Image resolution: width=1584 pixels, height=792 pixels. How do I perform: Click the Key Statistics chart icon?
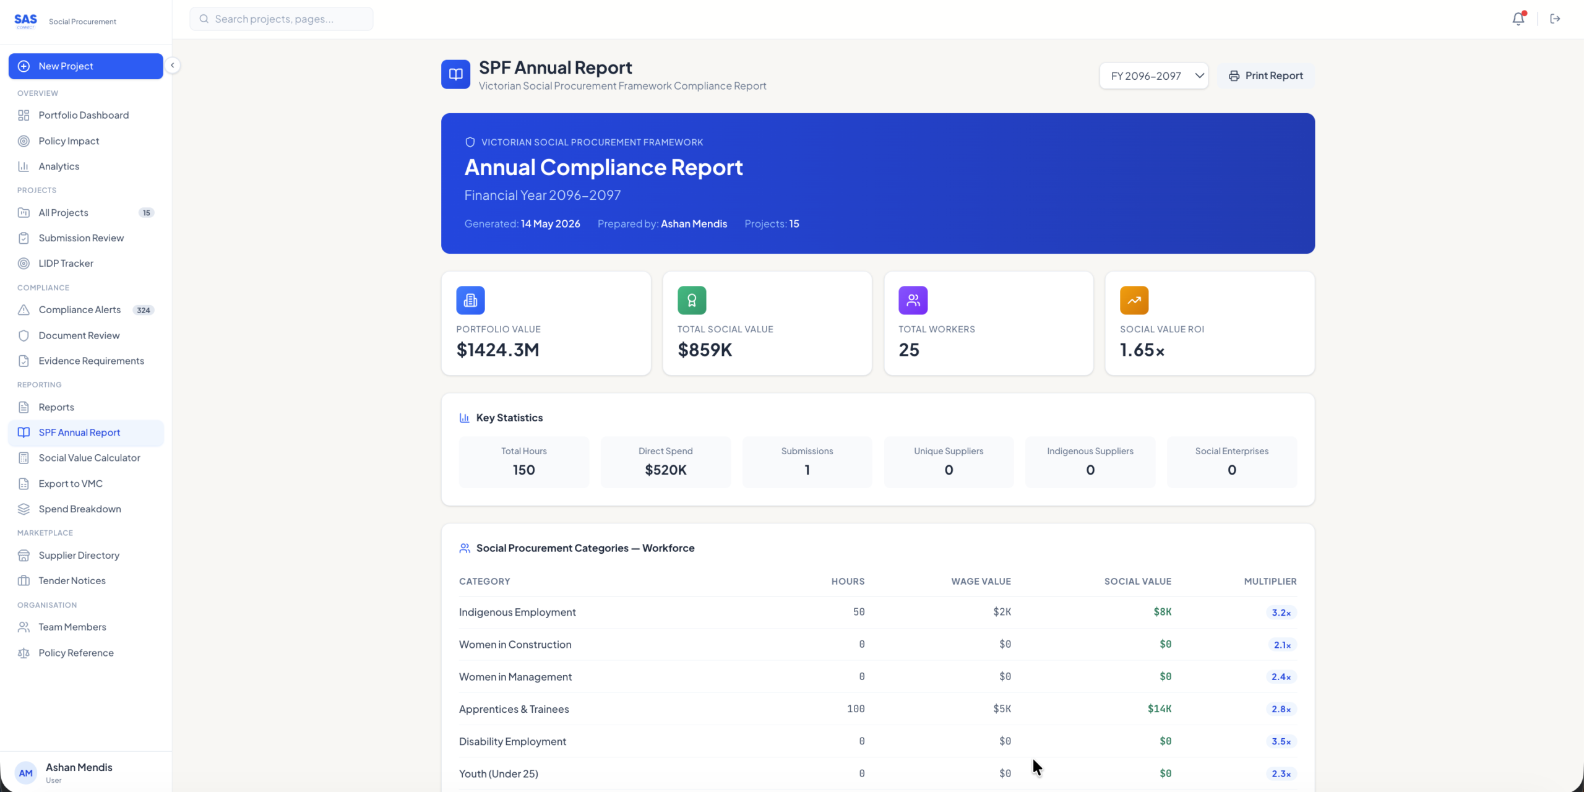click(465, 418)
